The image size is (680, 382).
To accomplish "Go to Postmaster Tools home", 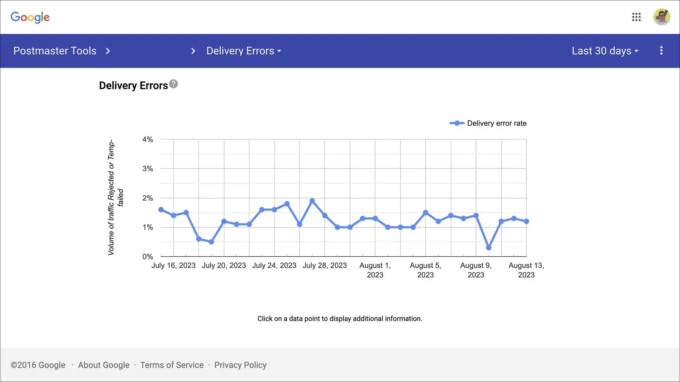I will point(55,51).
